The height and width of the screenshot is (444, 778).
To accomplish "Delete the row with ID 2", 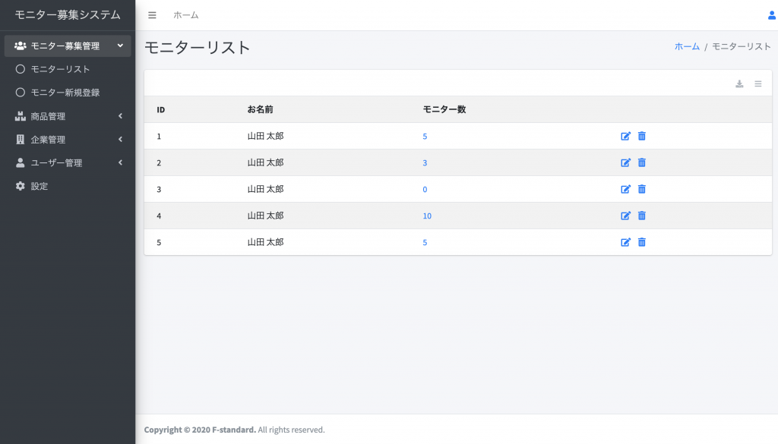I will pyautogui.click(x=641, y=162).
